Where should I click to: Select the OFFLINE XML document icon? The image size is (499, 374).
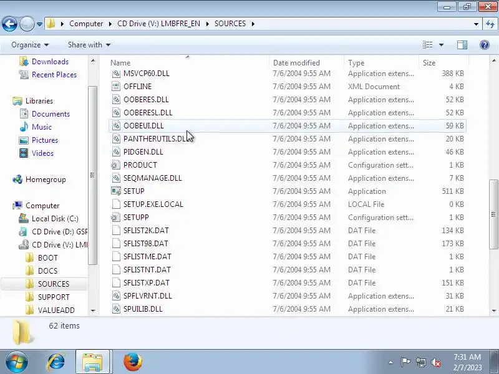(116, 87)
